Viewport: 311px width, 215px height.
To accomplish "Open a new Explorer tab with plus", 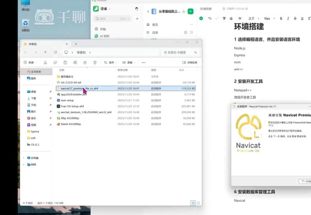I will [x=76, y=44].
